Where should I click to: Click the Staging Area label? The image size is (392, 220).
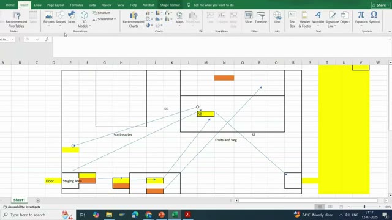tap(72, 181)
